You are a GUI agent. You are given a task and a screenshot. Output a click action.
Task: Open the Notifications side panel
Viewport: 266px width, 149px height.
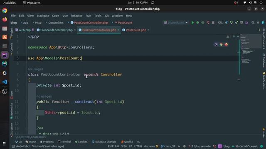tap(264, 81)
